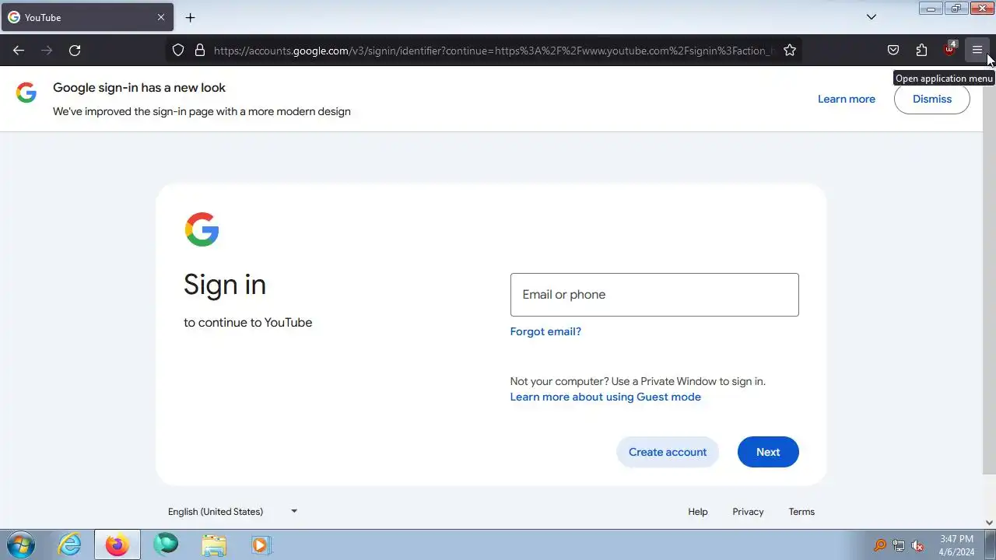Viewport: 996px width, 560px height.
Task: Open the Windows Start menu
Action: pos(21,545)
